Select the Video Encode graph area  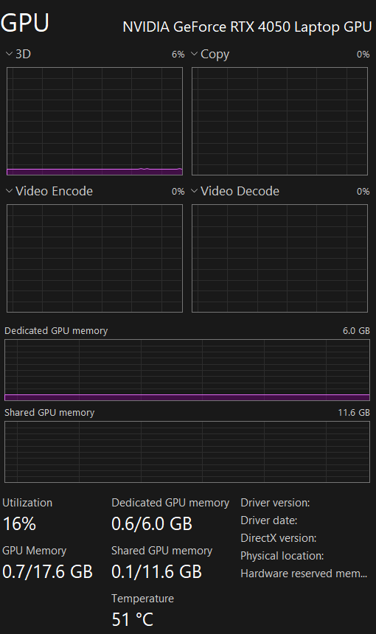94,258
